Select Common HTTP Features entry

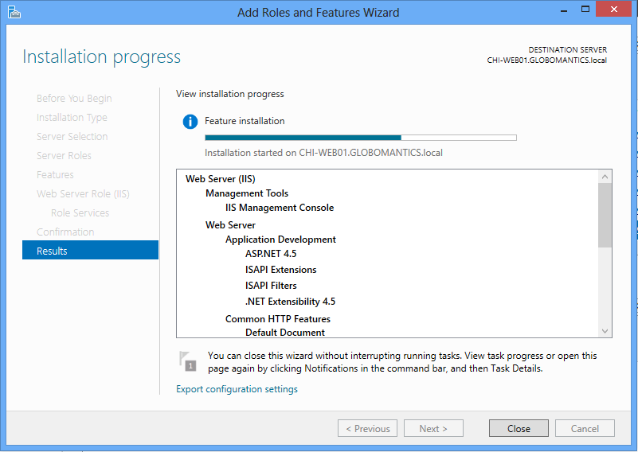(x=278, y=318)
